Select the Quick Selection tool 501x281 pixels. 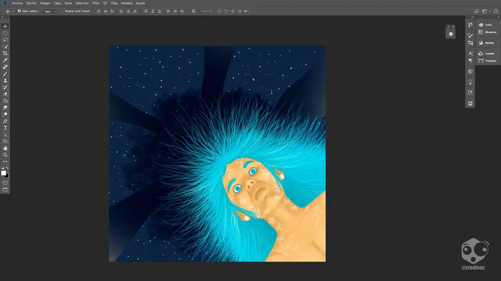click(5, 46)
